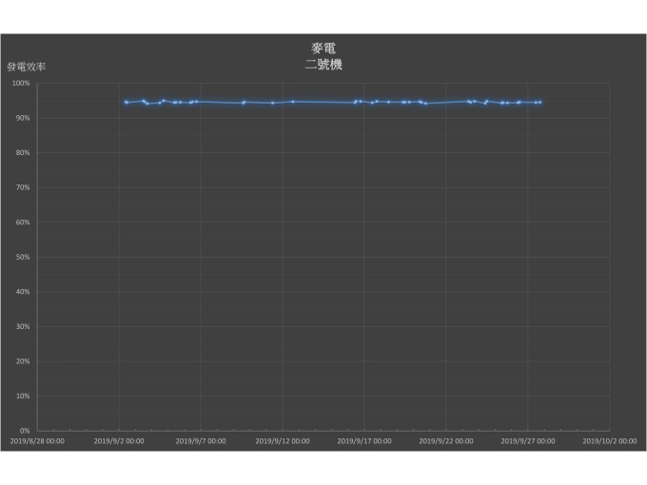Click the last data point of the blue line
Viewport: 647px width, 485px height.
pos(540,102)
